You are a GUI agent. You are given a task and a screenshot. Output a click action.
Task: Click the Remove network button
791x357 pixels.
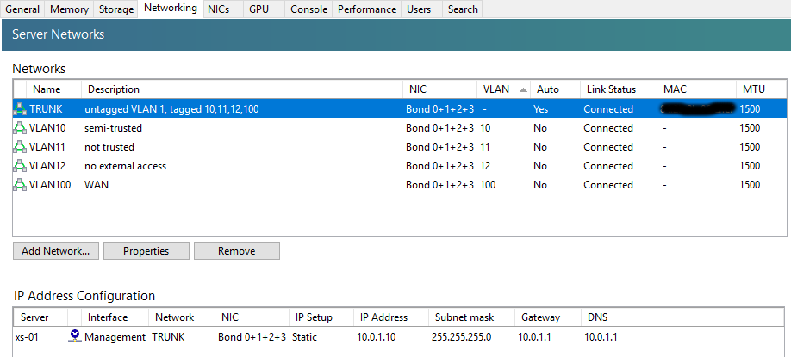(x=236, y=251)
